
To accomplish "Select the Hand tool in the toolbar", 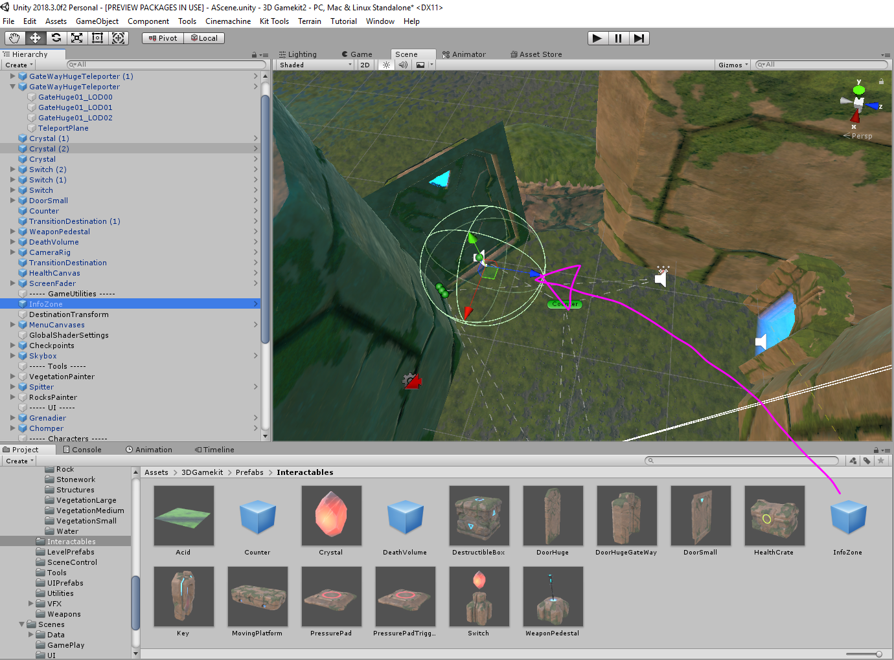I will point(14,38).
